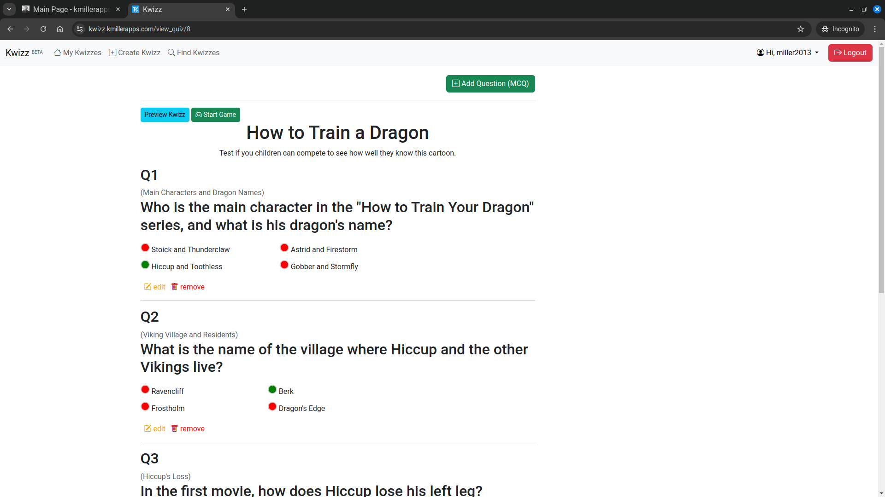
Task: Click the 'How to Train a Dragon' title
Action: click(x=337, y=133)
